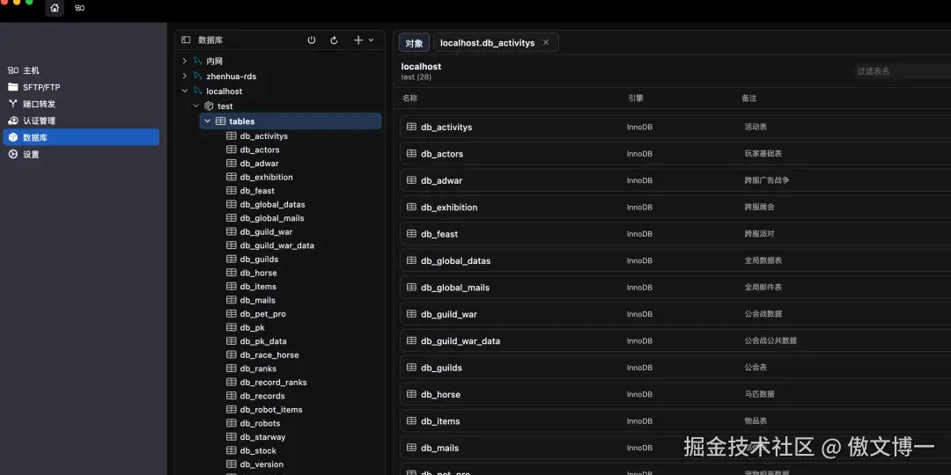Screen dimensions: 951x475
Task: Select db_global_mails in the tree
Action: (272, 218)
